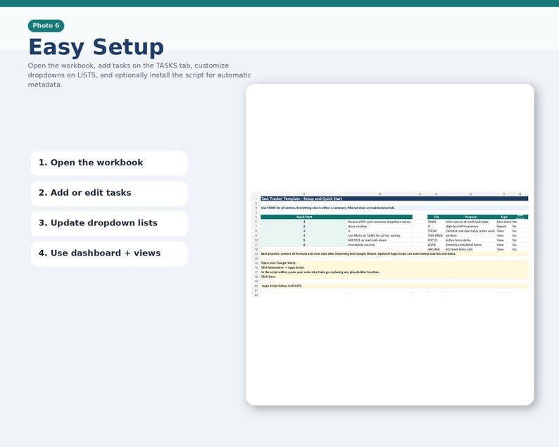Select column E header in spreadsheet
The height and width of the screenshot is (447, 559).
coord(470,194)
